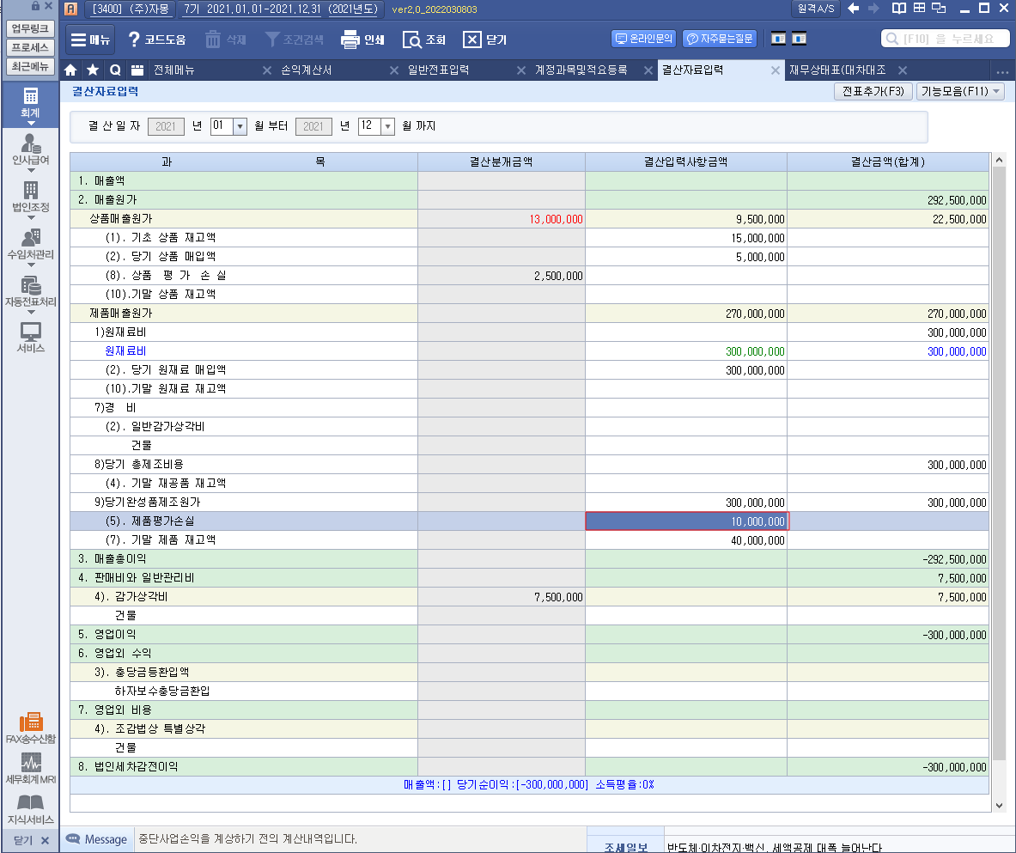This screenshot has height=853, width=1016.
Task: Click the 전표추가(F3) button
Action: 873,91
